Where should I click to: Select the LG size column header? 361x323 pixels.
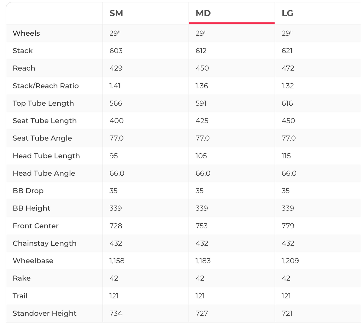pos(287,13)
